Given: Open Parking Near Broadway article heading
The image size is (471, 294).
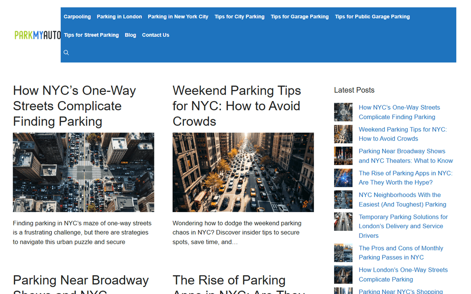Looking at the screenshot, I should (81, 284).
